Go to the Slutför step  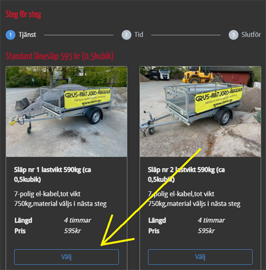[x=251, y=34]
